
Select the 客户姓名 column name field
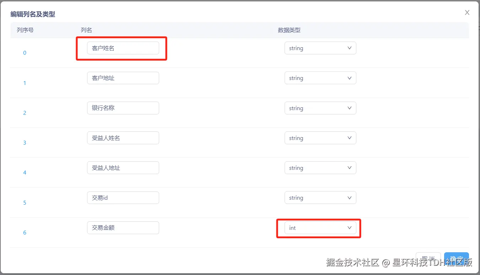[x=123, y=48]
